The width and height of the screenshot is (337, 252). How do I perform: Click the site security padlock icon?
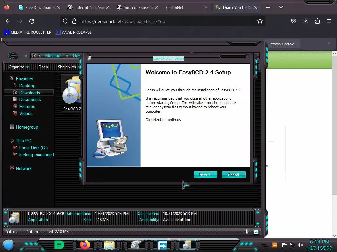tap(74, 21)
